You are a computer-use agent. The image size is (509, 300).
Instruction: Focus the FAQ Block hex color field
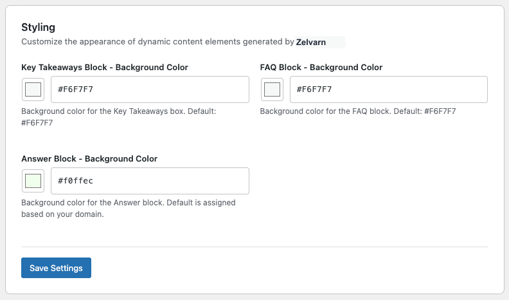click(x=389, y=89)
